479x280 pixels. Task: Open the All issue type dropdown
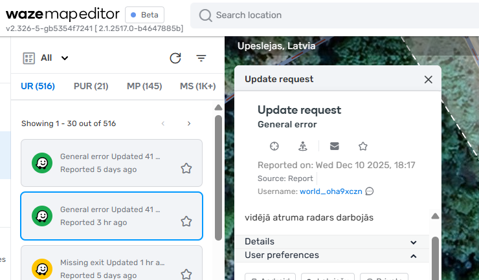pos(46,58)
